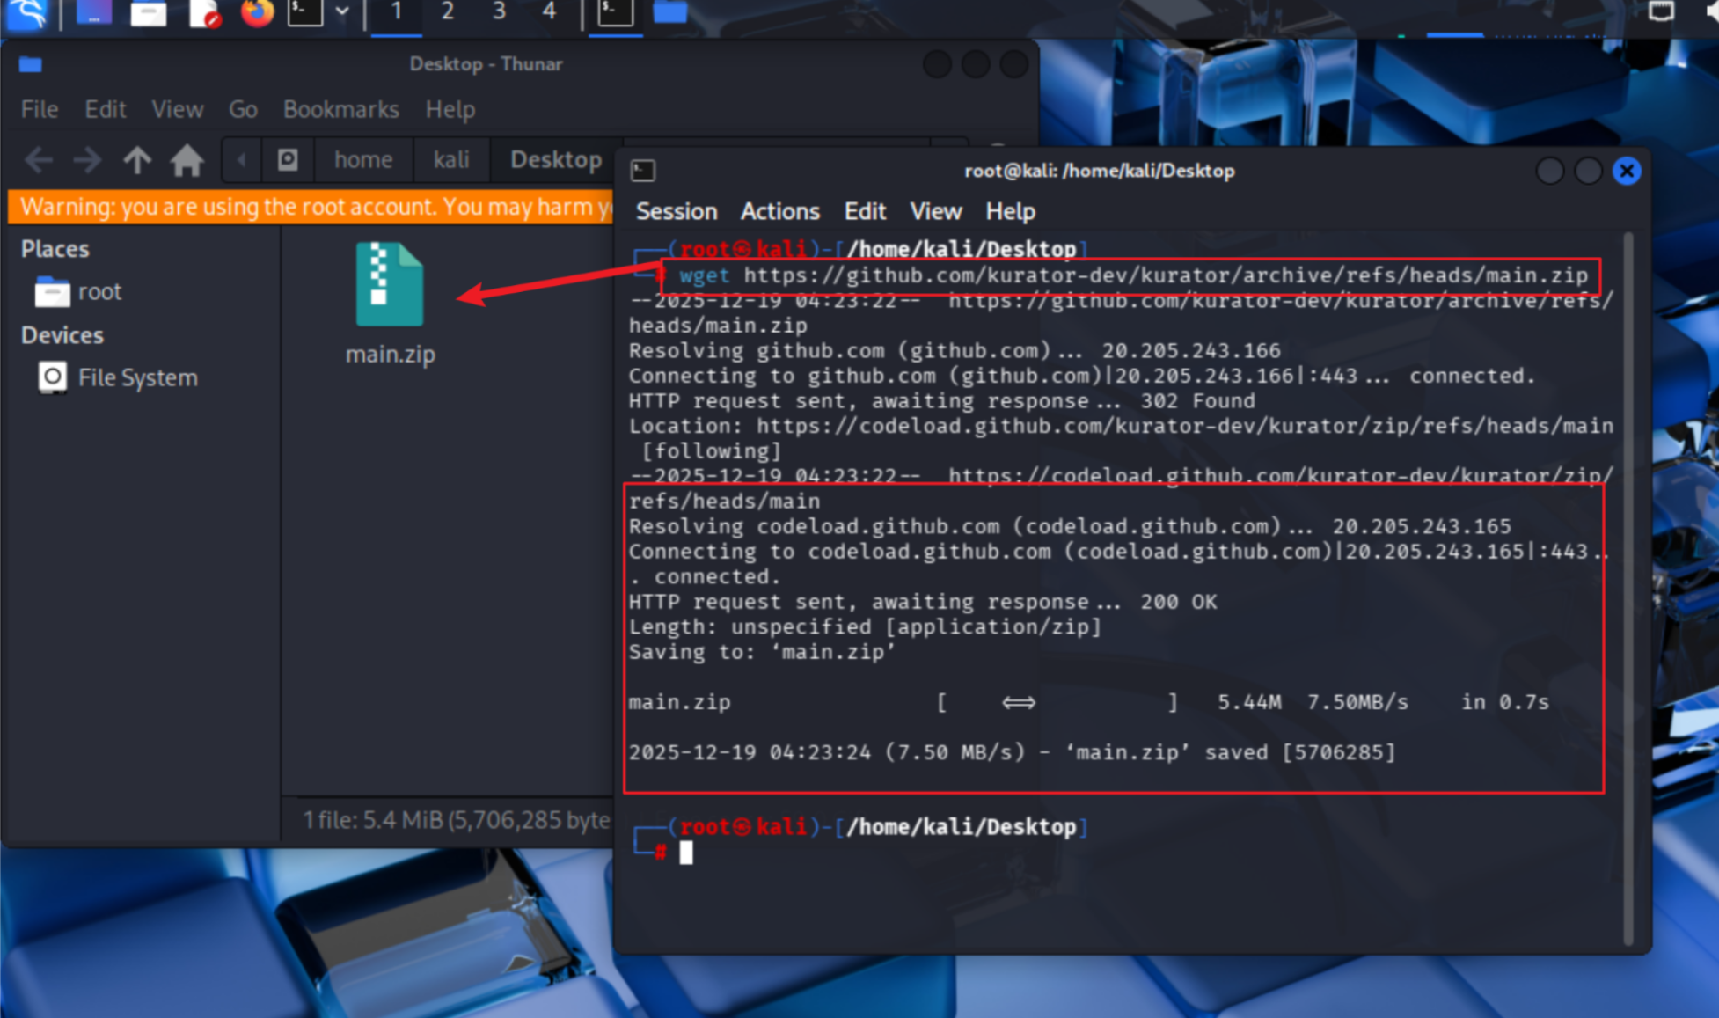Click the main.zip archive file icon
The width and height of the screenshot is (1719, 1018).
coord(390,286)
